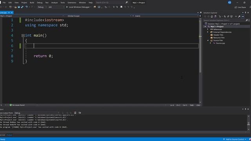This screenshot has width=251, height=141.
Task: Click the Live Share button
Action: 240,7
